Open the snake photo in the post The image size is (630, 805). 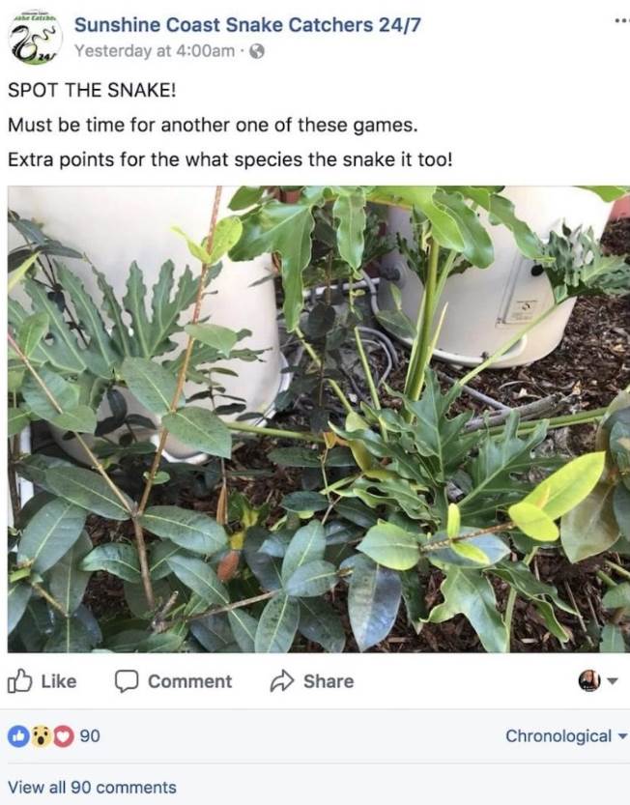pos(318,419)
